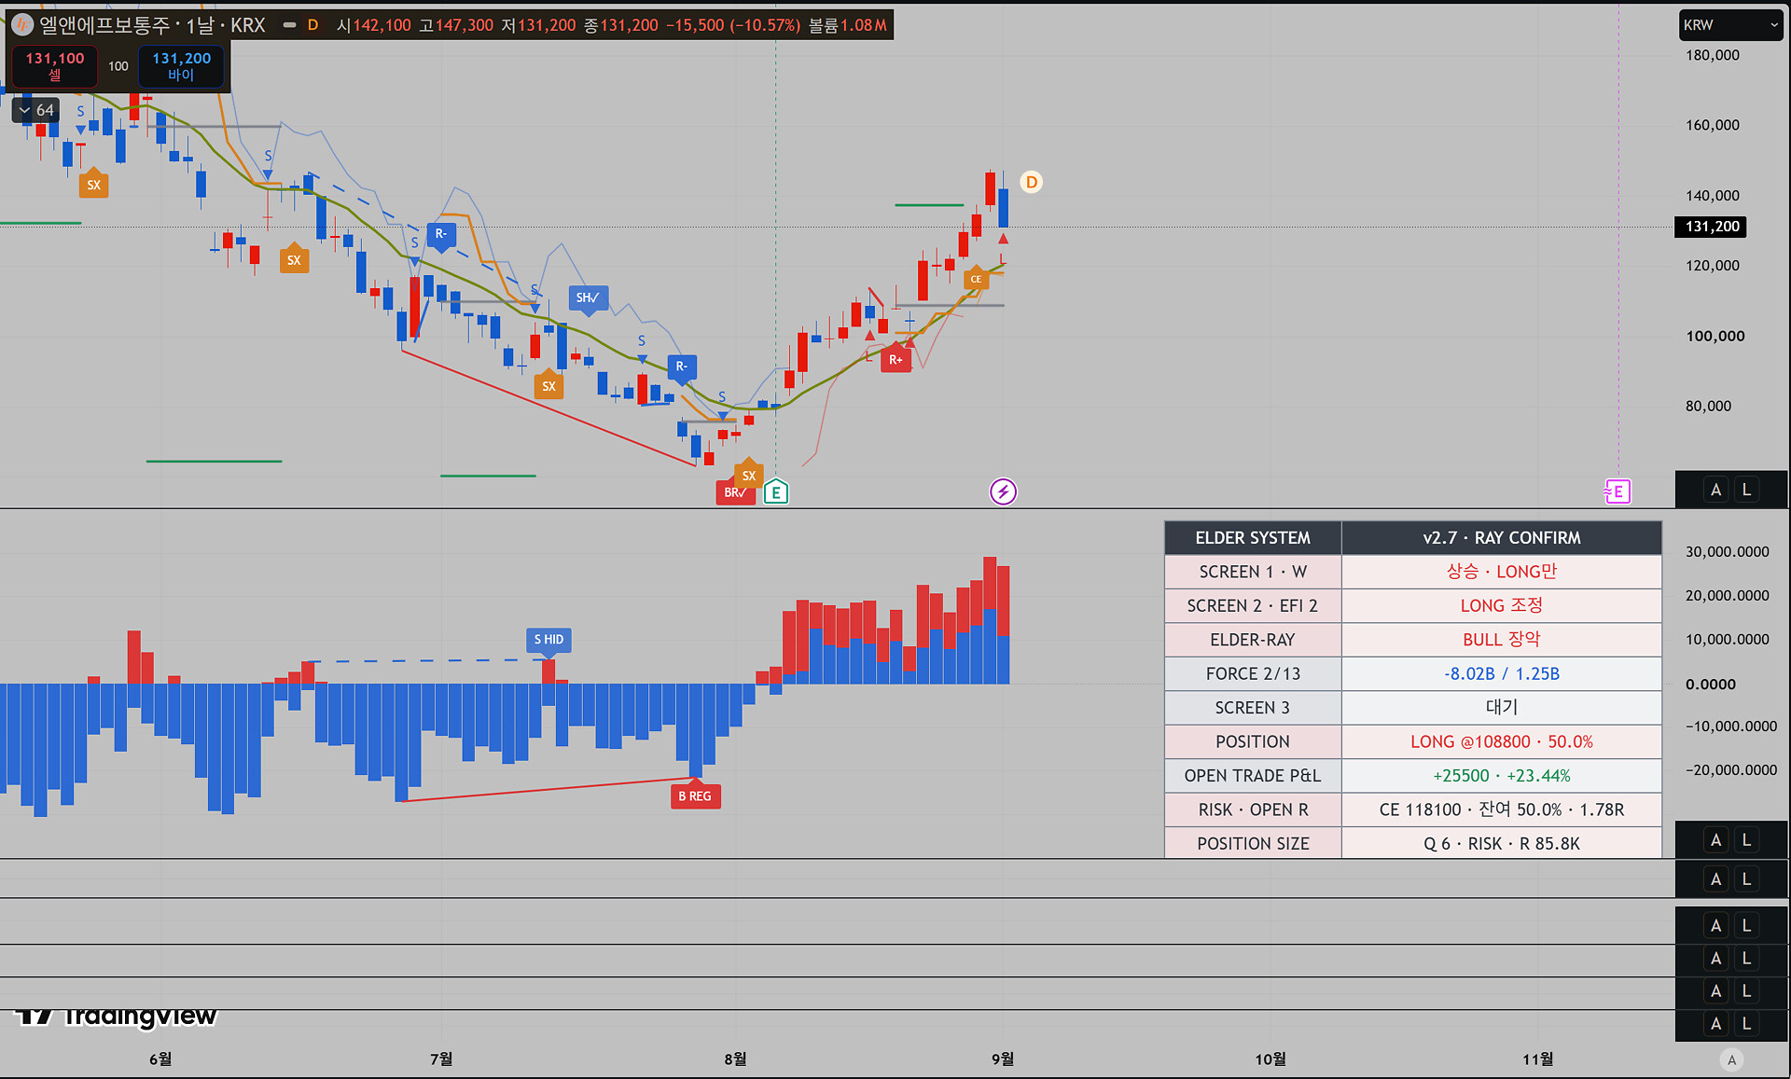Expand the collapsed indicator legend showing 64
Screen dimensions: 1791x1079
click(36, 110)
